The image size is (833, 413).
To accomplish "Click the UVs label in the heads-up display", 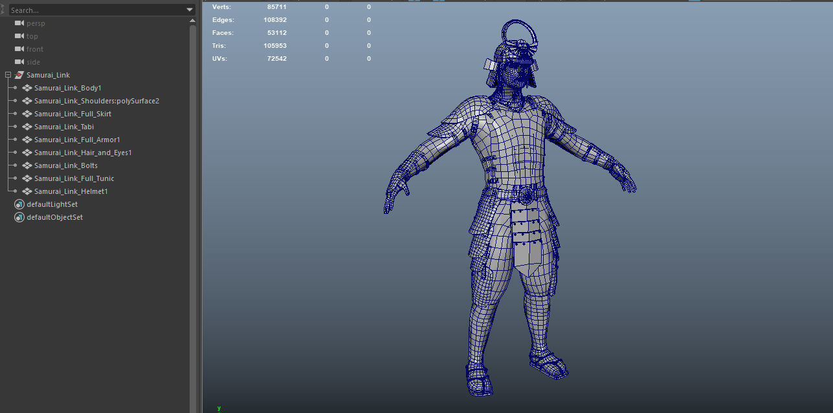I will tap(219, 59).
